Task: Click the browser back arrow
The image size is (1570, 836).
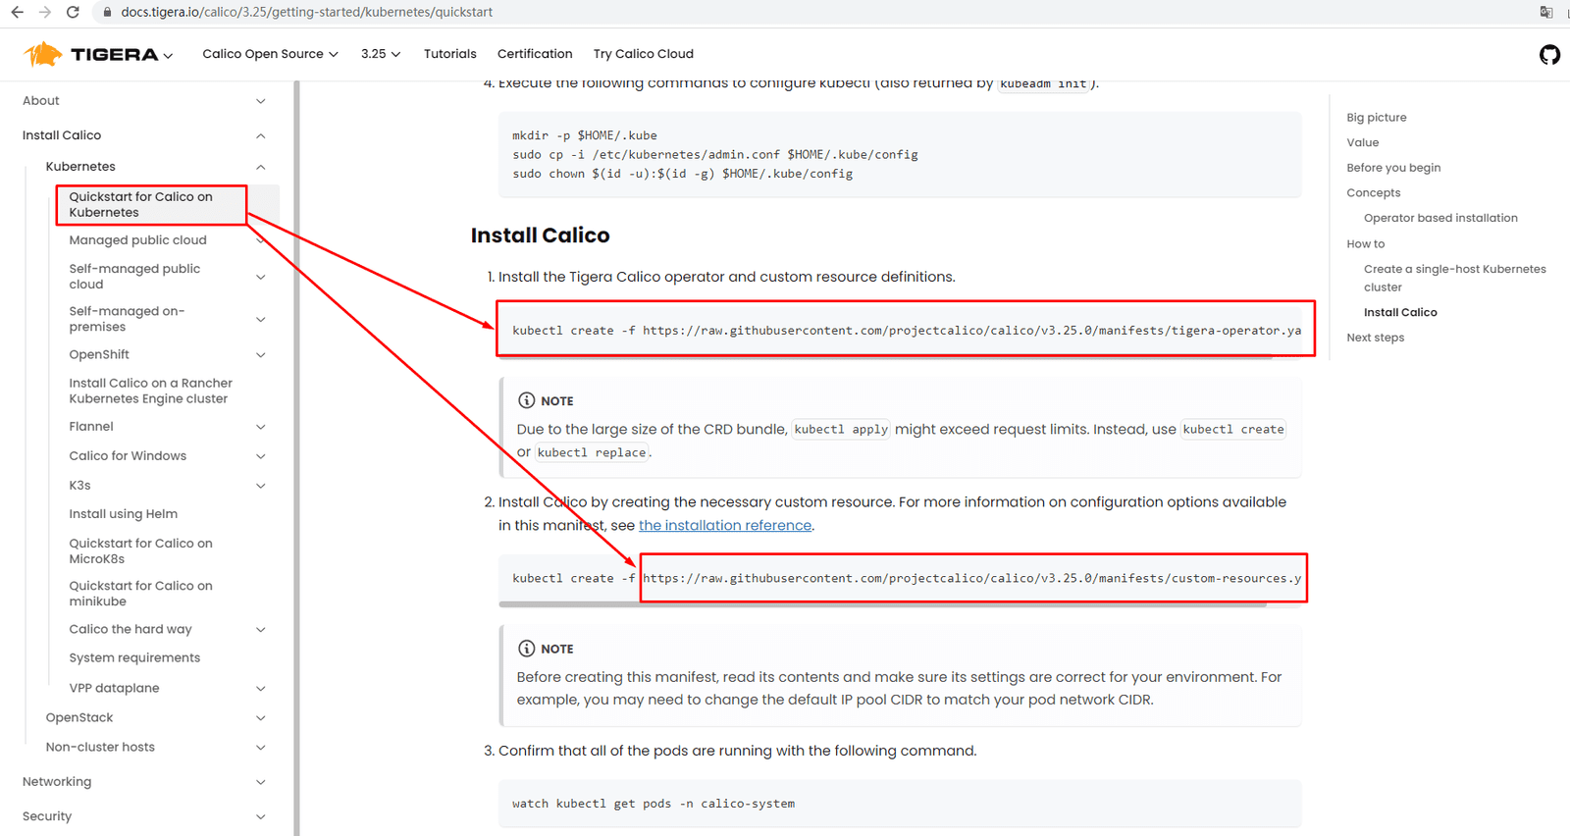Action: coord(17,12)
